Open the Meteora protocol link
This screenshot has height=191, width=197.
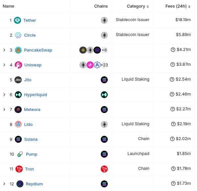[x=32, y=109]
